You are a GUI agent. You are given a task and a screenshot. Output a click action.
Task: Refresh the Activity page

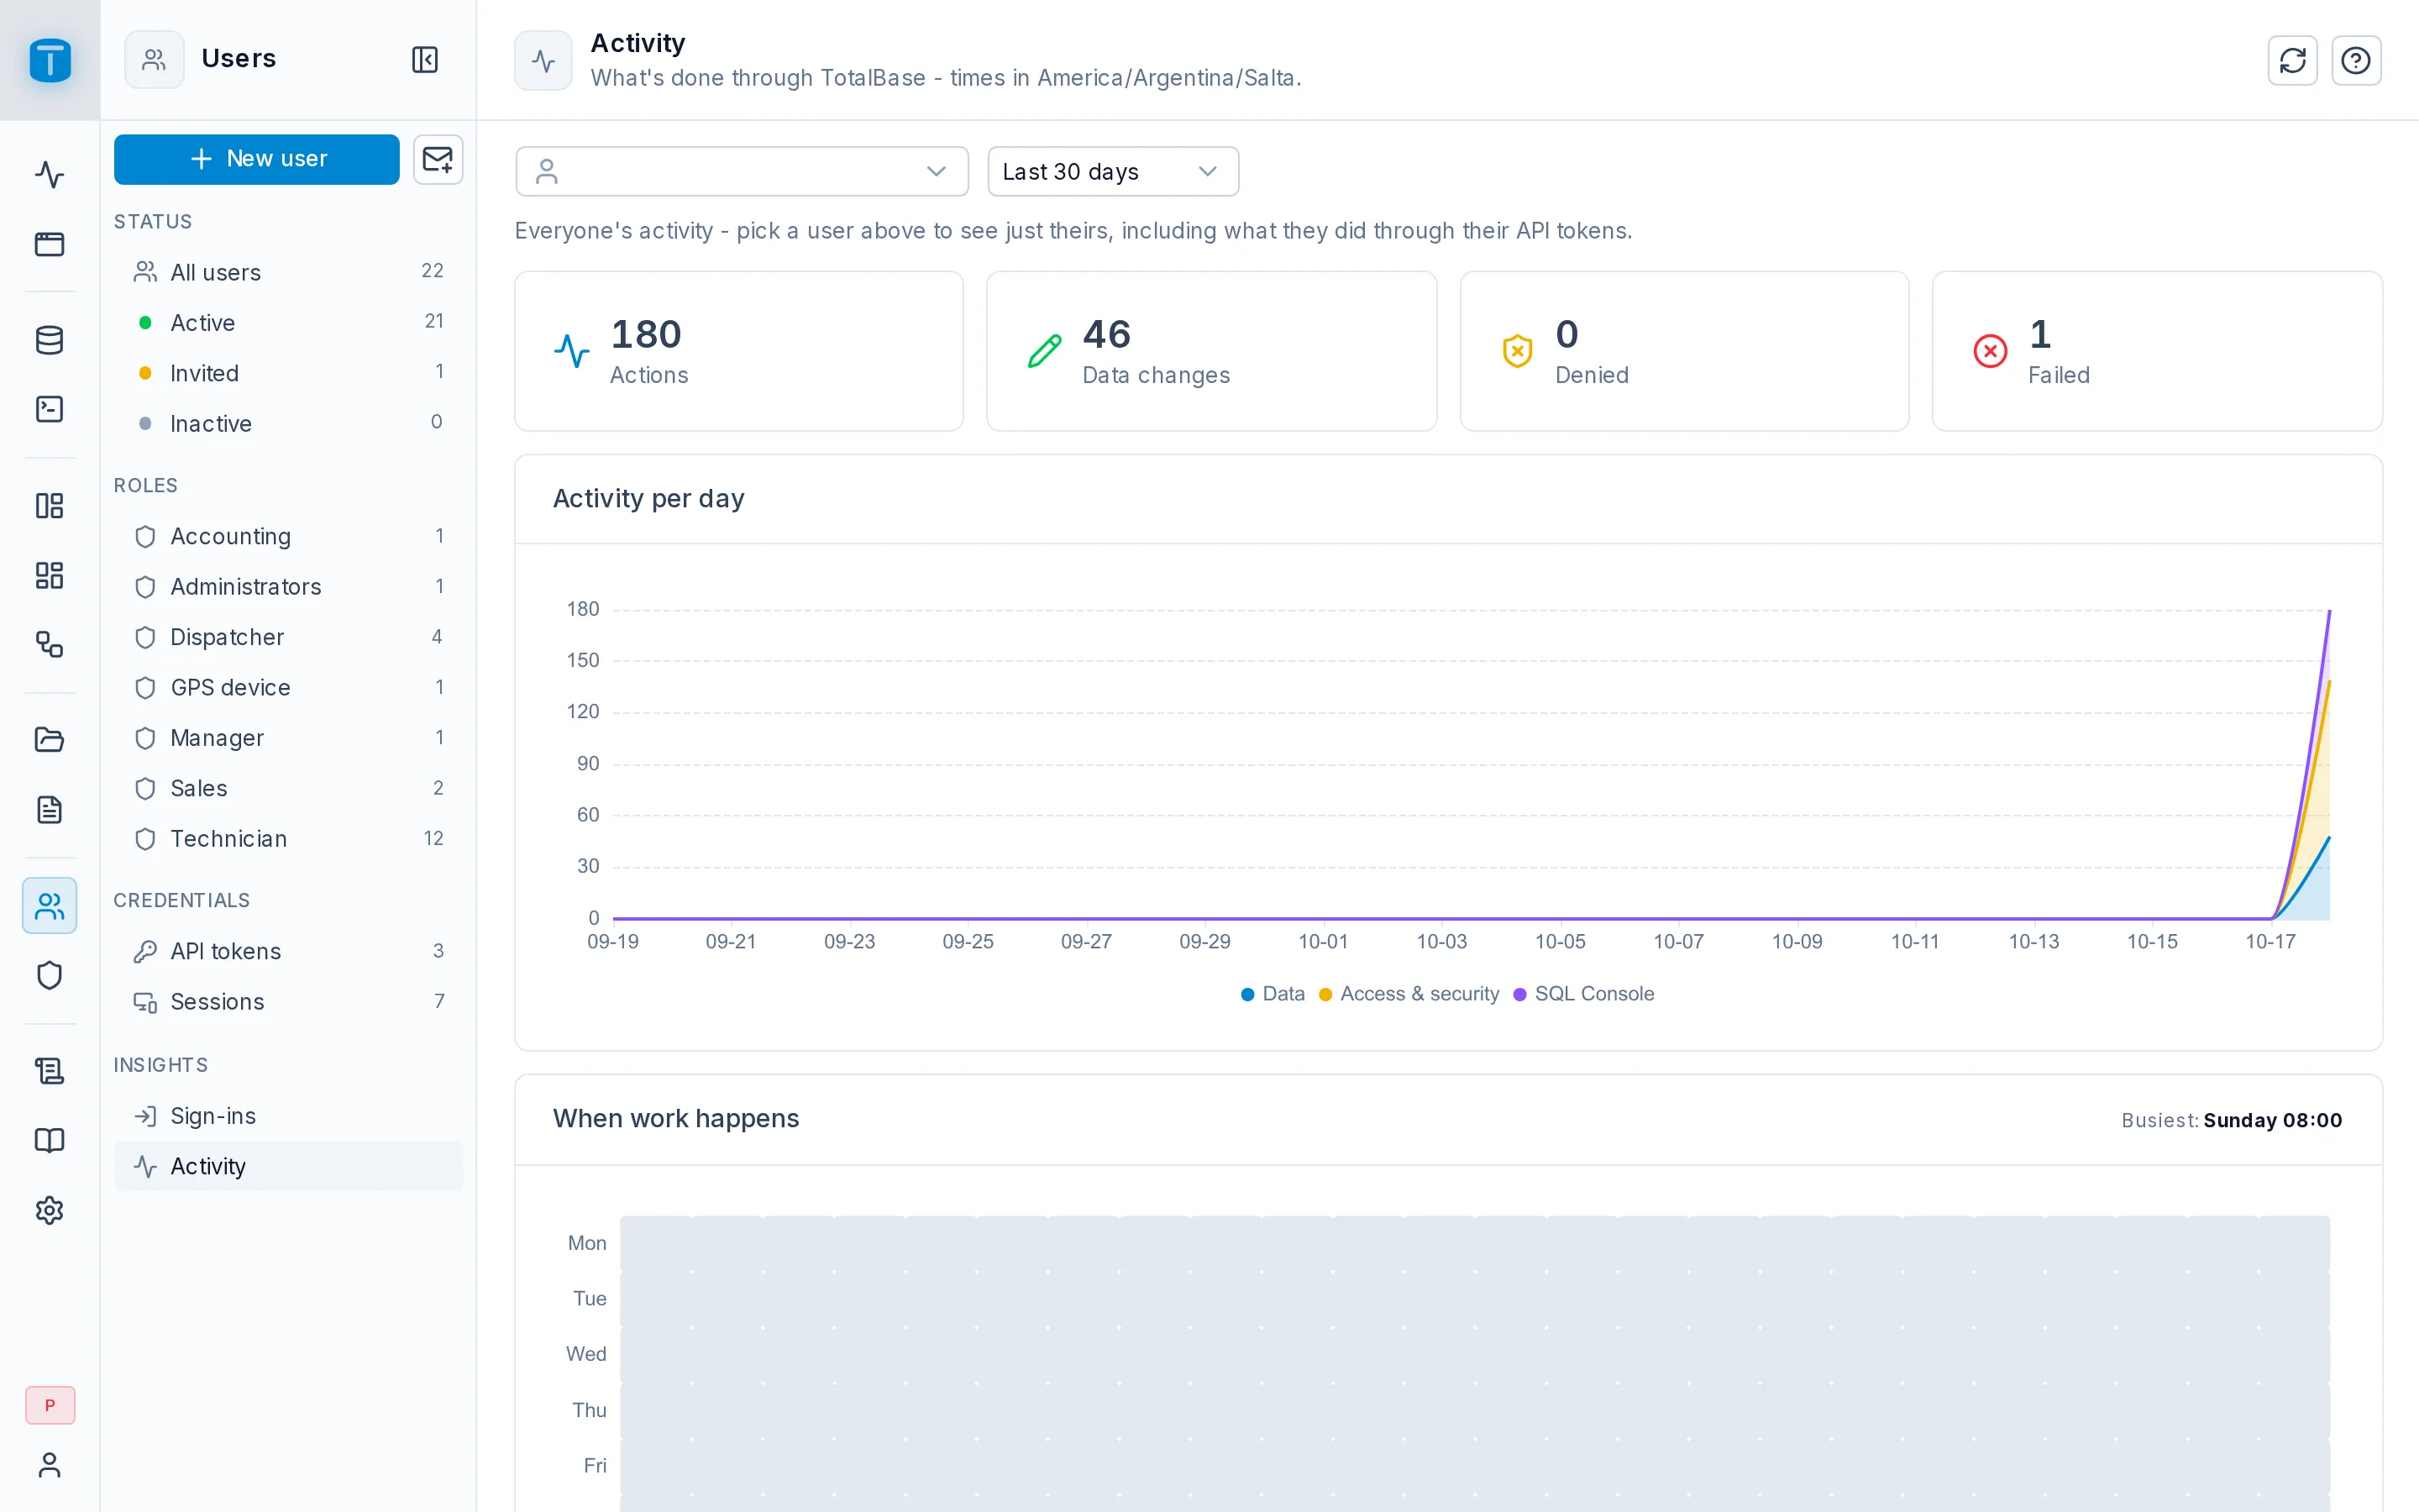pyautogui.click(x=2292, y=61)
